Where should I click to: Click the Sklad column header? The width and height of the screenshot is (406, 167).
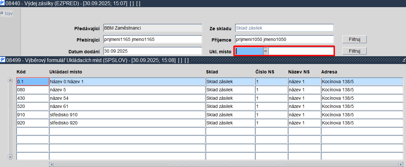[212, 72]
